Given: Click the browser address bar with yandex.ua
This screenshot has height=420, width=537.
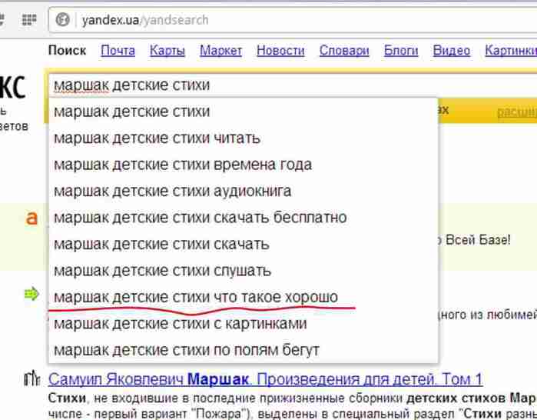Looking at the screenshot, I should click(293, 20).
